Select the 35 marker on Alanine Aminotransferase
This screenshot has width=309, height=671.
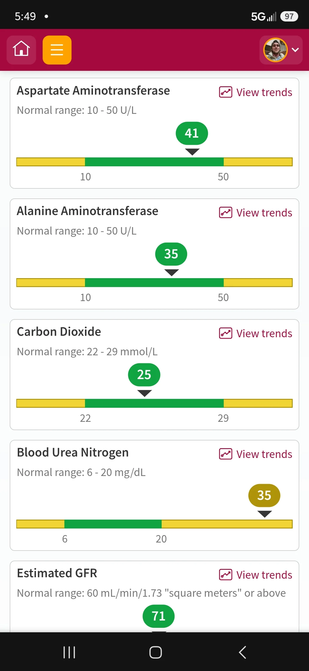[x=171, y=254]
